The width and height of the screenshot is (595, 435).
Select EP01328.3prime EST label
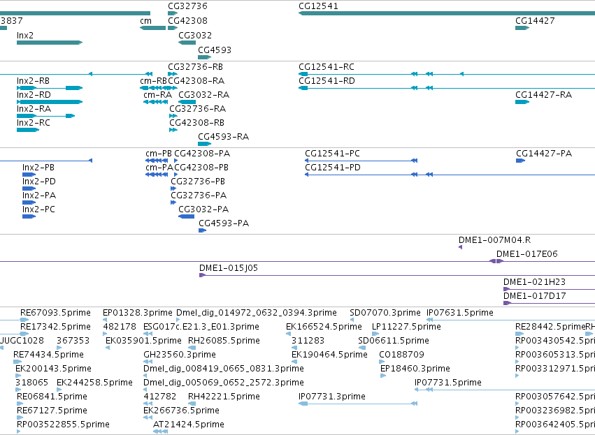coord(137,313)
